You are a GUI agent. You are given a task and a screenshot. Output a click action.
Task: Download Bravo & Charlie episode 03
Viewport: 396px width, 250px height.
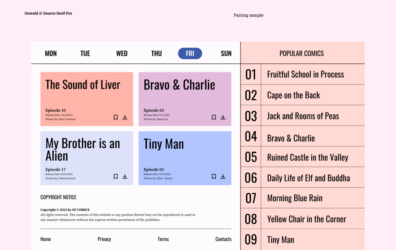223,117
